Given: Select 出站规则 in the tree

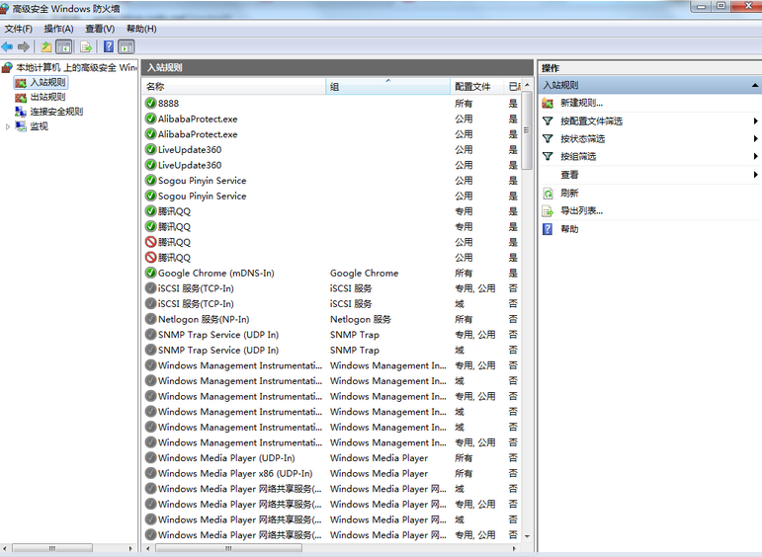Looking at the screenshot, I should click(47, 97).
